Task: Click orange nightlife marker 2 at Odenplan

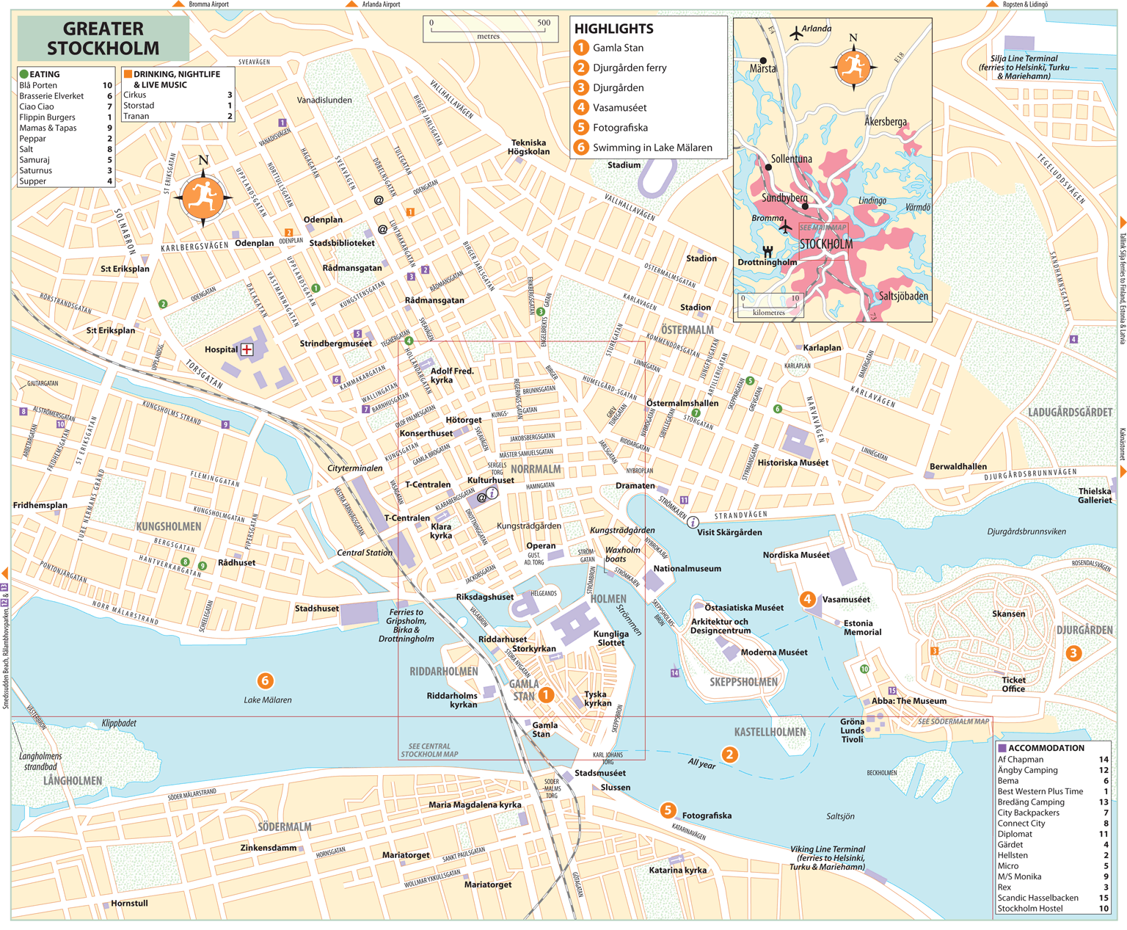Action: click(x=288, y=233)
